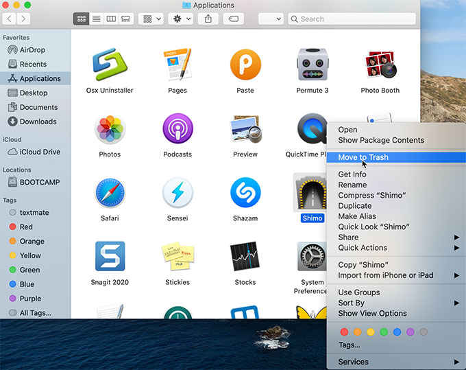Open Downloads folder in sidebar

click(x=38, y=122)
